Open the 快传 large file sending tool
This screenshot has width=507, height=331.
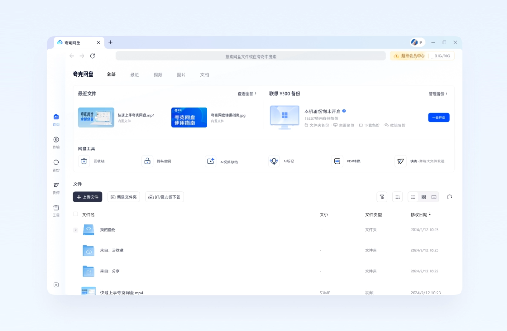[420, 161]
